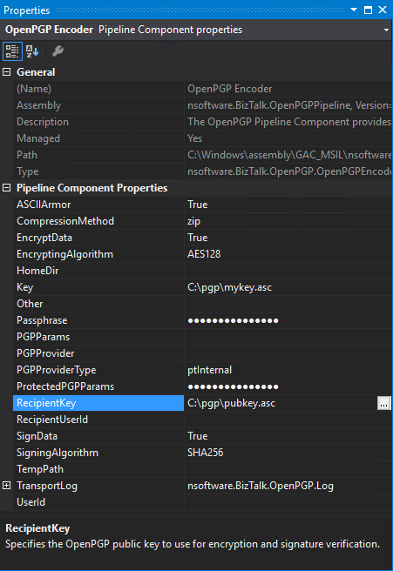This screenshot has height=571, width=393.
Task: Close the Properties panel
Action: coord(383,10)
